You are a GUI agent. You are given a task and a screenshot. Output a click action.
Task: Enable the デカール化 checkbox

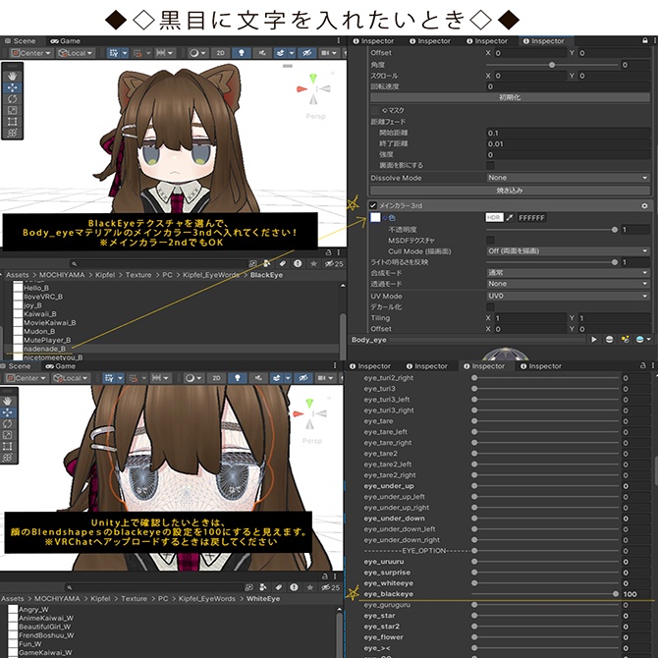[x=490, y=306]
